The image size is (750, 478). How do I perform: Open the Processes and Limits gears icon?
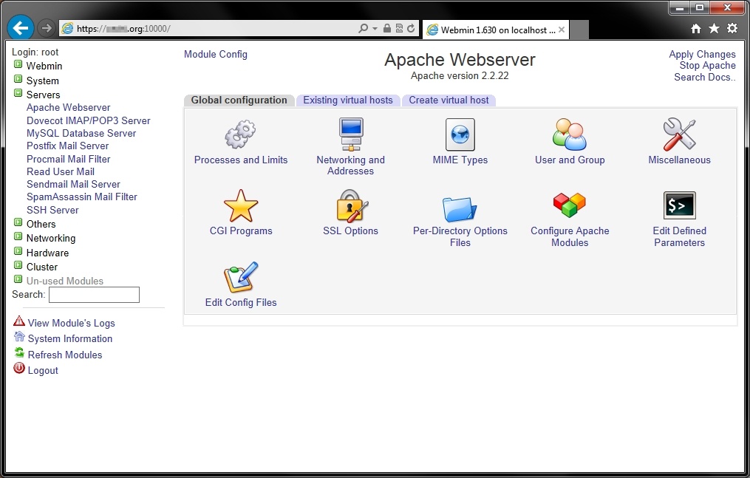tap(240, 135)
